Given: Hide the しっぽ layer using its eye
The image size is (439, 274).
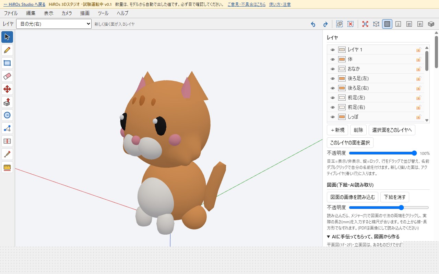Looking at the screenshot, I should click(332, 117).
